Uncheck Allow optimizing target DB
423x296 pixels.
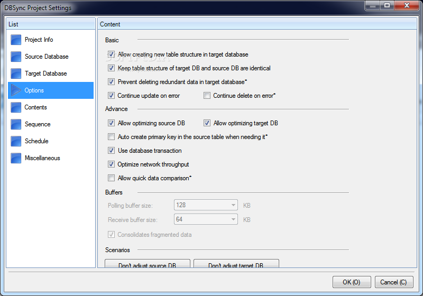[207, 123]
